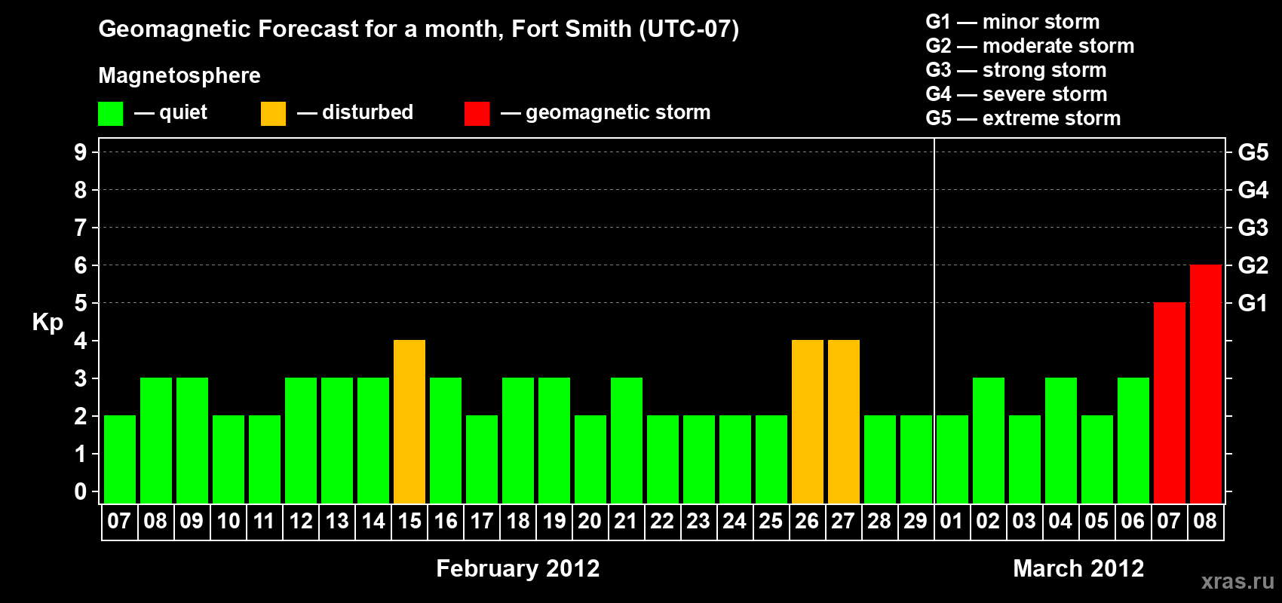This screenshot has width=1282, height=603.
Task: Select the green bar for March 04
Action: coord(1061,440)
